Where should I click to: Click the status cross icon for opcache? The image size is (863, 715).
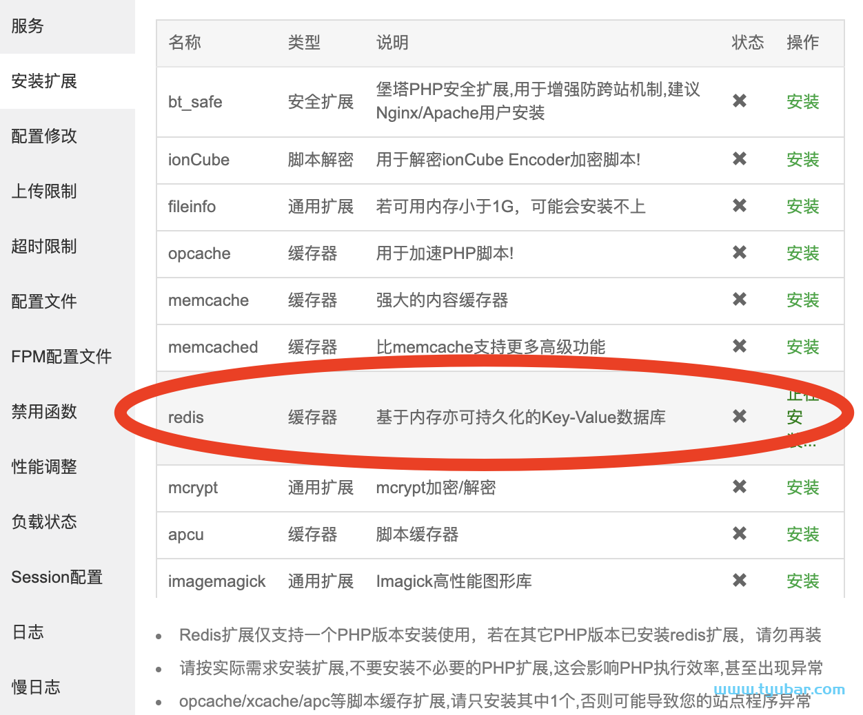pyautogui.click(x=739, y=253)
